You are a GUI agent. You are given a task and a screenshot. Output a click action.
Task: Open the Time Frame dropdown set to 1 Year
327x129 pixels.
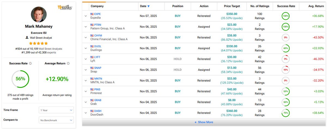56,110
